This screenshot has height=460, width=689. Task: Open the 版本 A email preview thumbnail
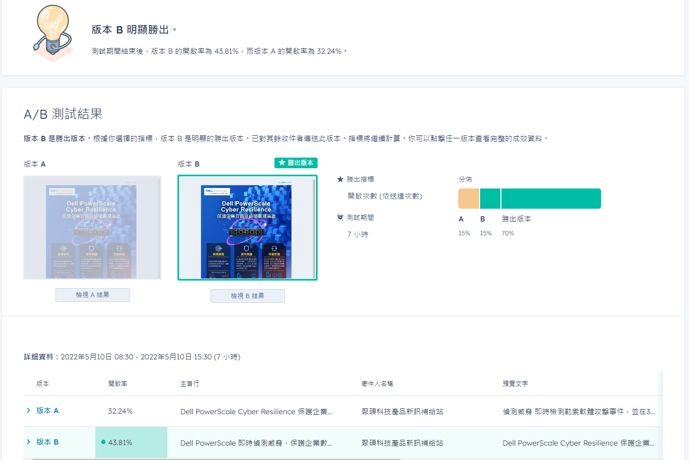click(93, 227)
